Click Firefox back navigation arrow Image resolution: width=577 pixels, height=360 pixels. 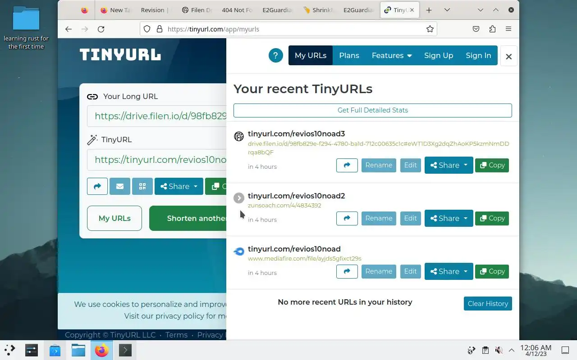(69, 29)
